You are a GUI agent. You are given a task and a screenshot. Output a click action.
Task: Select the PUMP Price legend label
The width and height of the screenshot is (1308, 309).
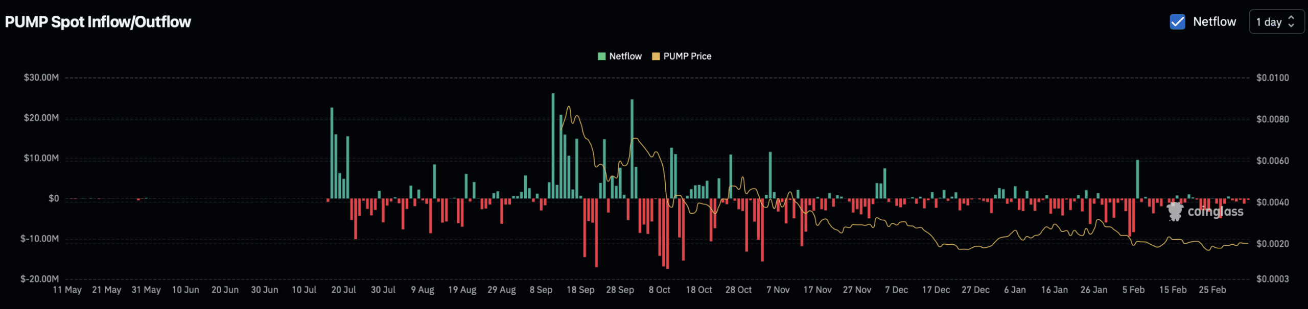pos(687,56)
